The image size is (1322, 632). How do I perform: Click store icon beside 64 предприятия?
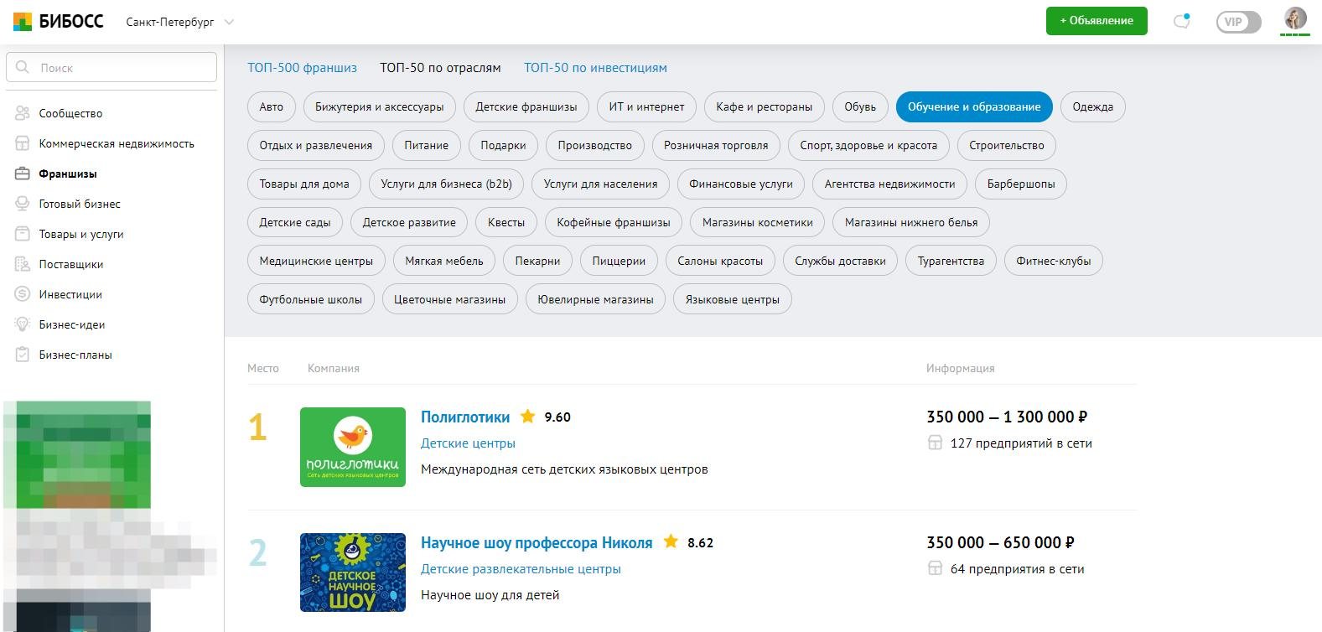click(x=935, y=568)
